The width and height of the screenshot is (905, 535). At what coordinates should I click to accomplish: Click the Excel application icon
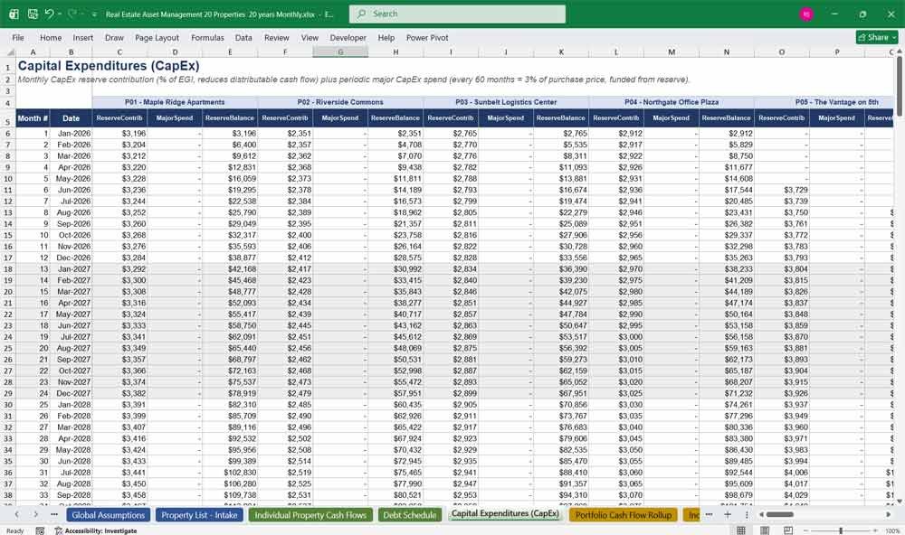[x=14, y=14]
